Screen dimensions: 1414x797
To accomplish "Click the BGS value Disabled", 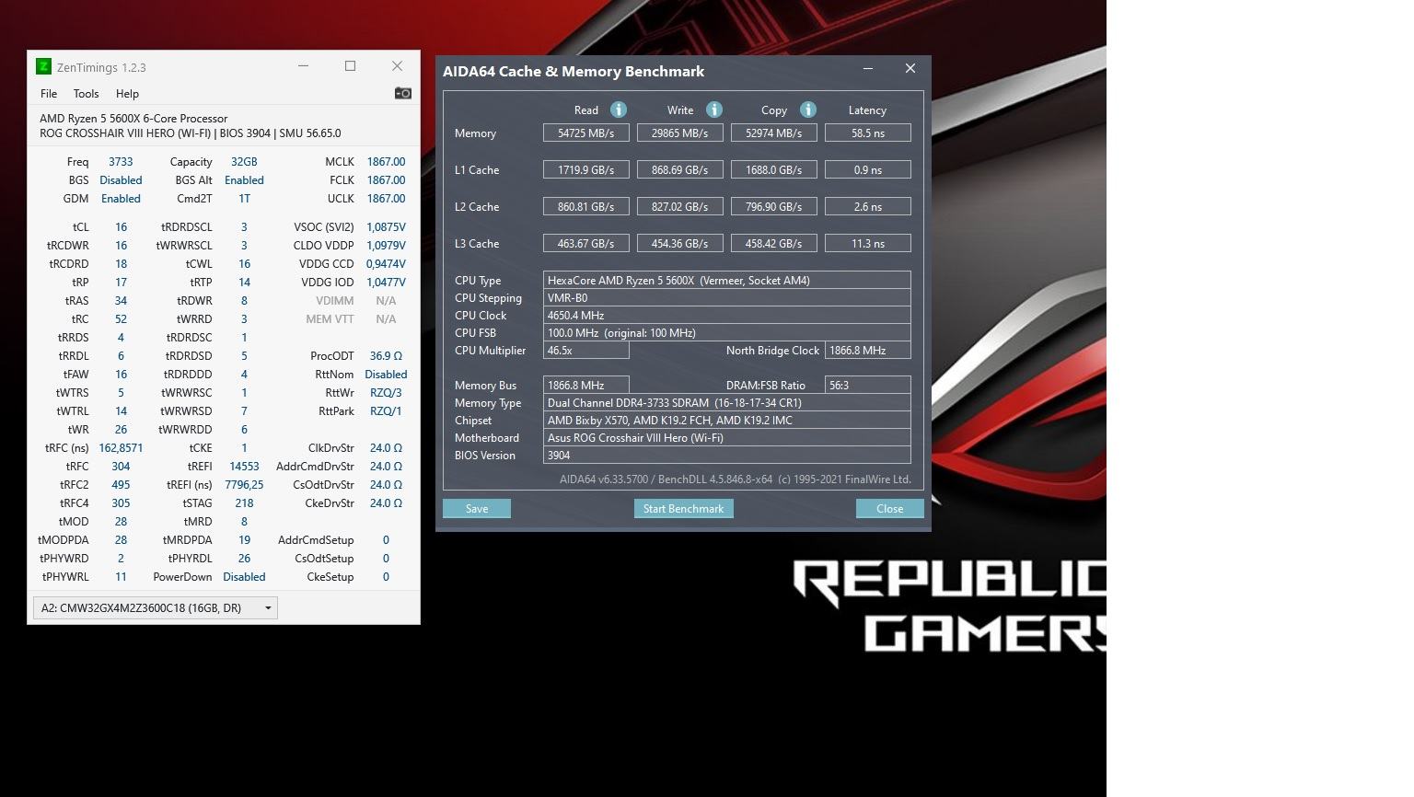I will [x=121, y=180].
